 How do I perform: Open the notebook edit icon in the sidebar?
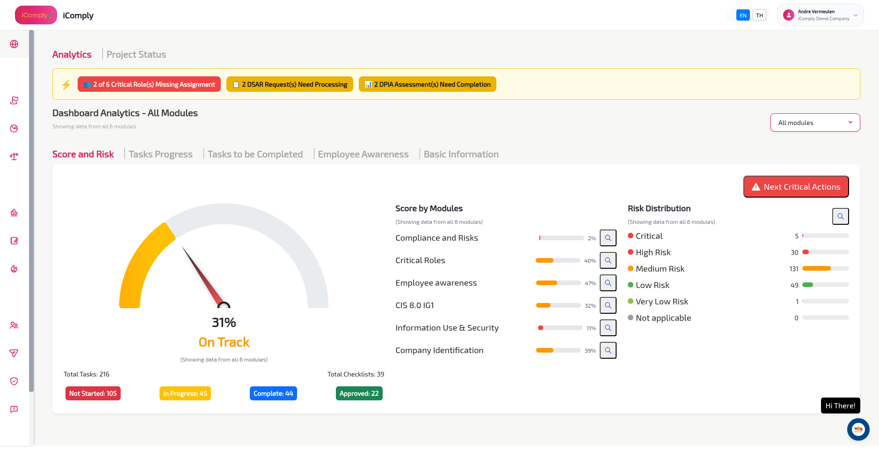pyautogui.click(x=14, y=241)
